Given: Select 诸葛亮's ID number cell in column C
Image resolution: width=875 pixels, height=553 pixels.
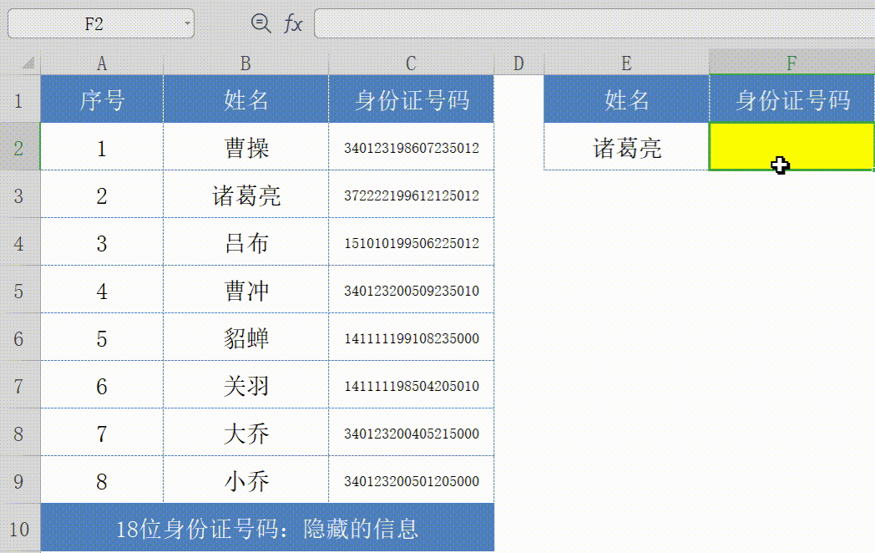Looking at the screenshot, I should tap(410, 195).
